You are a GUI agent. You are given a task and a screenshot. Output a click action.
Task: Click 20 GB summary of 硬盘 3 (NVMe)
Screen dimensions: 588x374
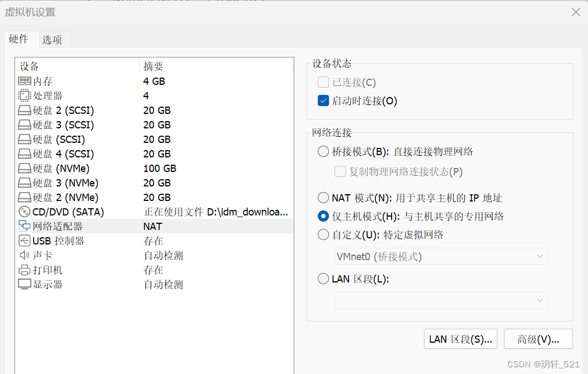click(x=157, y=183)
